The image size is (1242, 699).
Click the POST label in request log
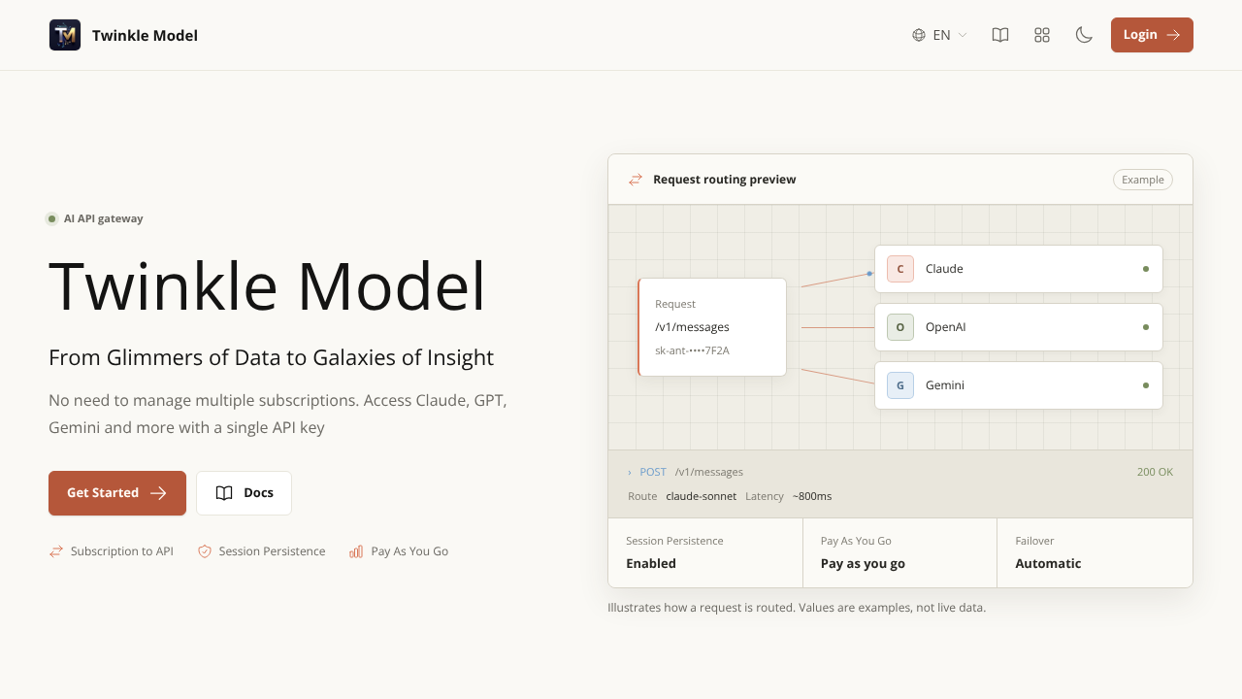point(653,472)
